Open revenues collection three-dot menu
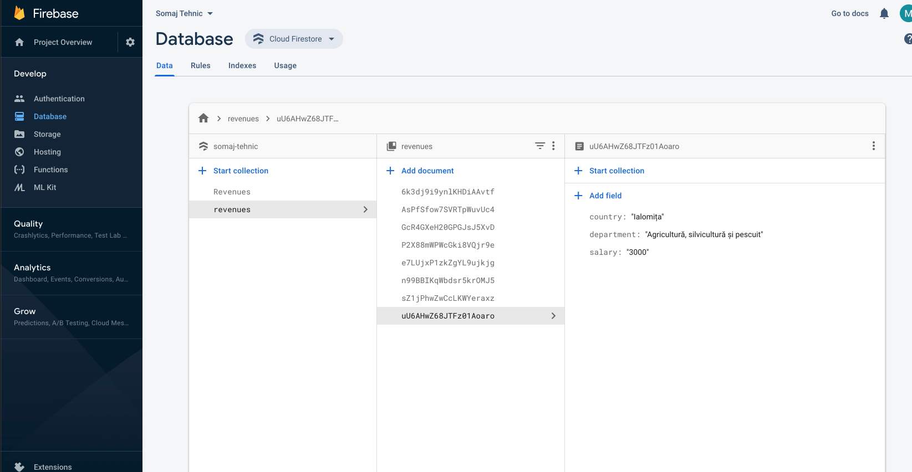 pyautogui.click(x=553, y=146)
